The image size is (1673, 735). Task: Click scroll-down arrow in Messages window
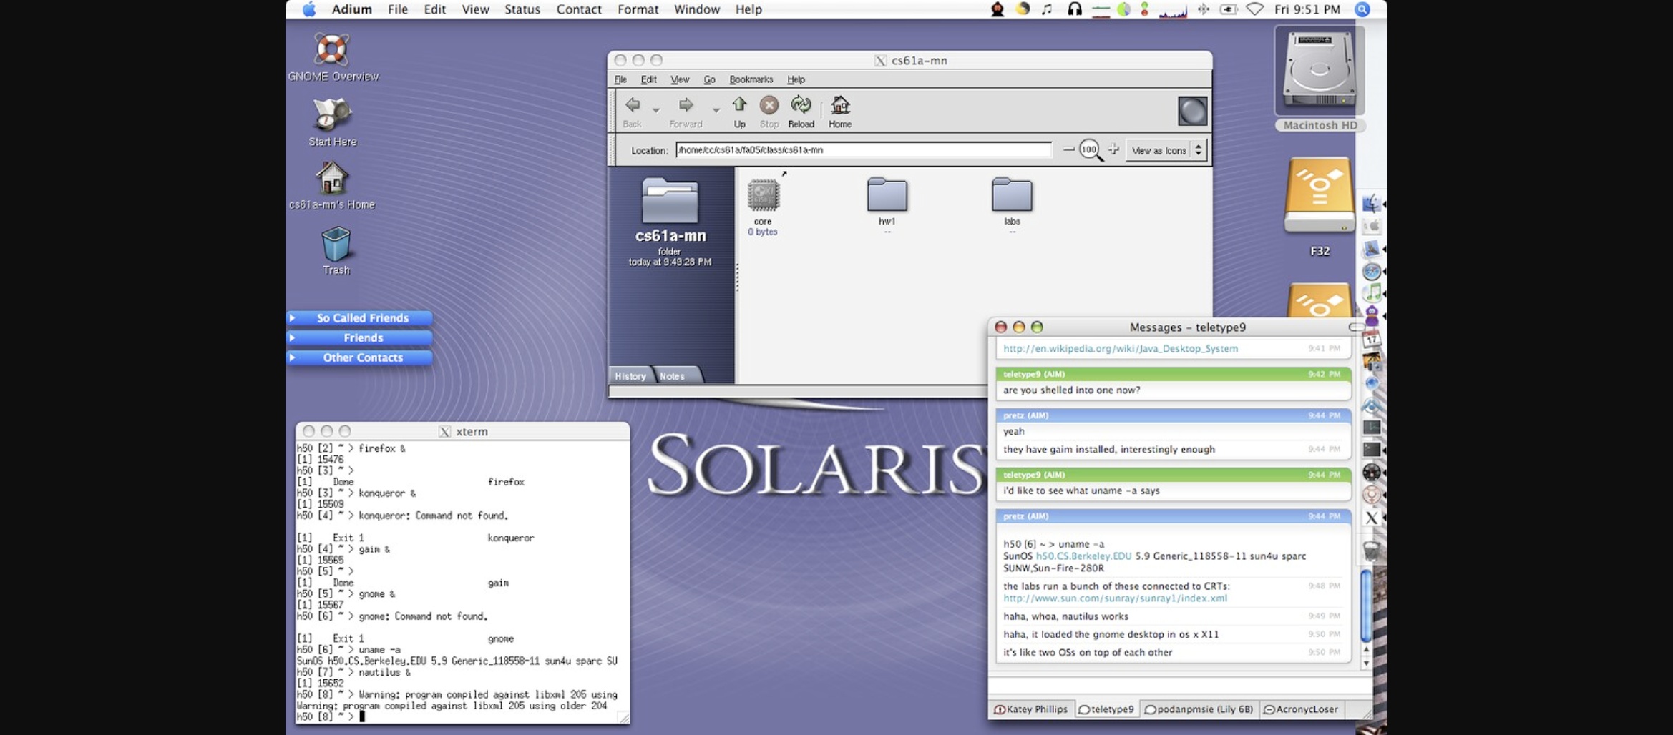[x=1365, y=663]
